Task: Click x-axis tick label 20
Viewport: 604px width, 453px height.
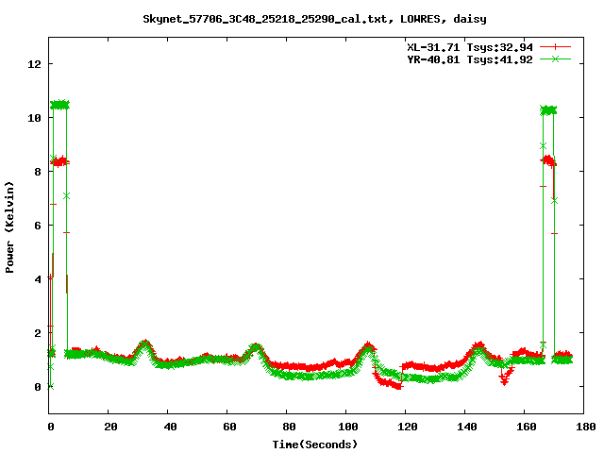Action: (110, 427)
